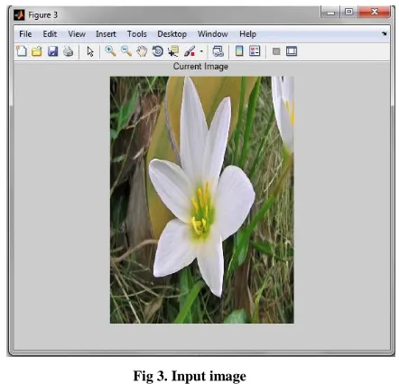Viewport: 399px width, 384px height.
Task: Select the Pan hand tool
Action: pos(142,51)
